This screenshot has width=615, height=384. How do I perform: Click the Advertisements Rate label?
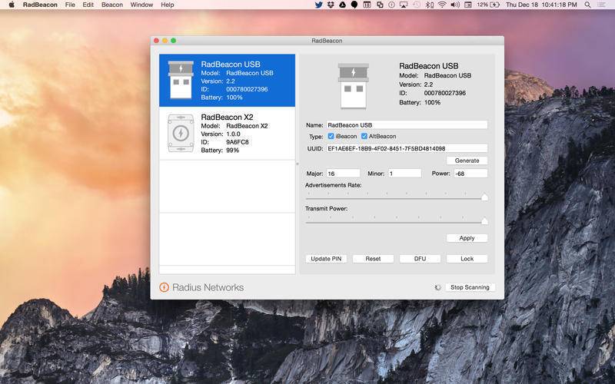click(334, 185)
